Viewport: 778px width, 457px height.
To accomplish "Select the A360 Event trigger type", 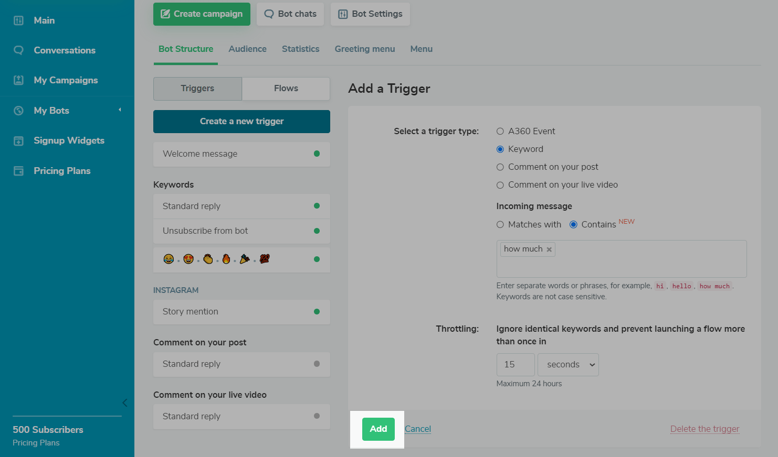I will point(500,132).
